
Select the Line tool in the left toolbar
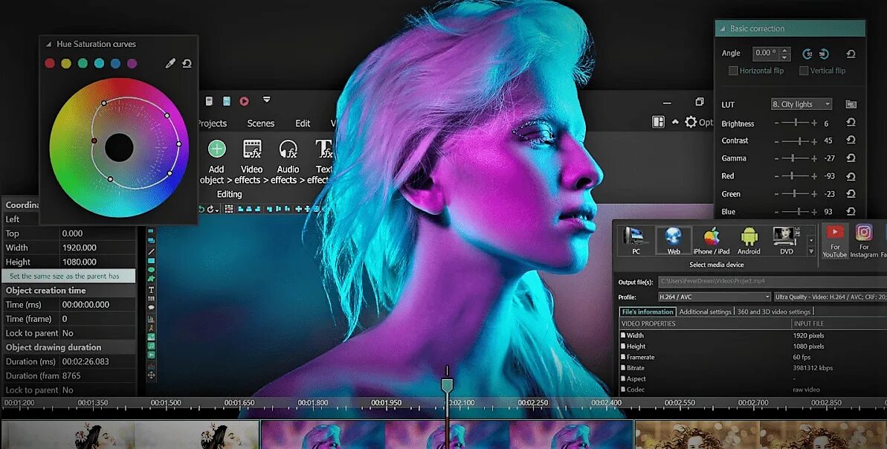[151, 251]
